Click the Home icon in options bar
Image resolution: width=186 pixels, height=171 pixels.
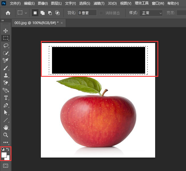8,13
